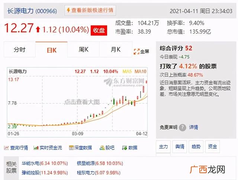Open the 月K chart tab

pyautogui.click(x=116, y=49)
